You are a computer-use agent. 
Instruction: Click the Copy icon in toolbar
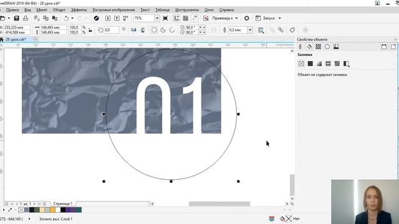coord(46,18)
